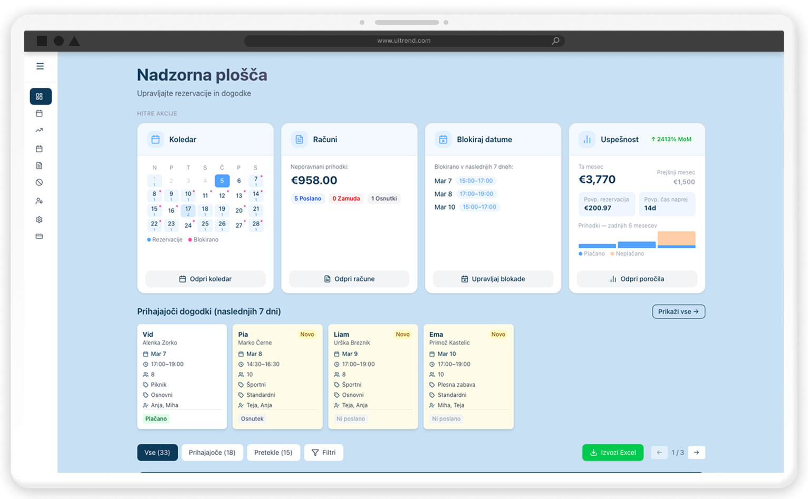This screenshot has height=499, width=808.
Task: Go to the next page with the right arrow
Action: (696, 453)
